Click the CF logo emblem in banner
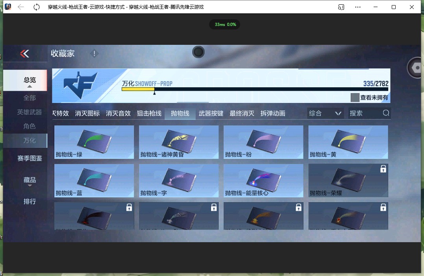The width and height of the screenshot is (424, 276). (x=80, y=85)
